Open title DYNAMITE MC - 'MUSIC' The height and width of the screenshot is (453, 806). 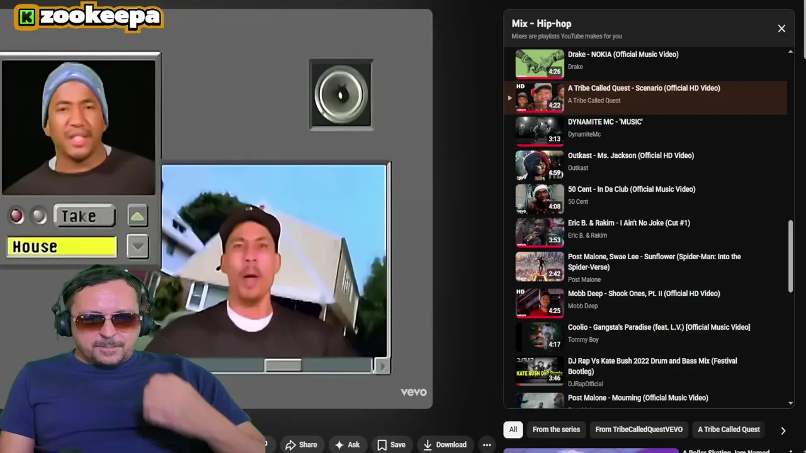click(605, 122)
